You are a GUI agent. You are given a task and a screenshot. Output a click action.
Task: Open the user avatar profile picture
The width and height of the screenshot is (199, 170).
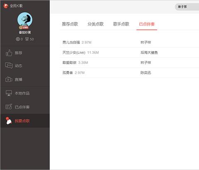point(25,20)
